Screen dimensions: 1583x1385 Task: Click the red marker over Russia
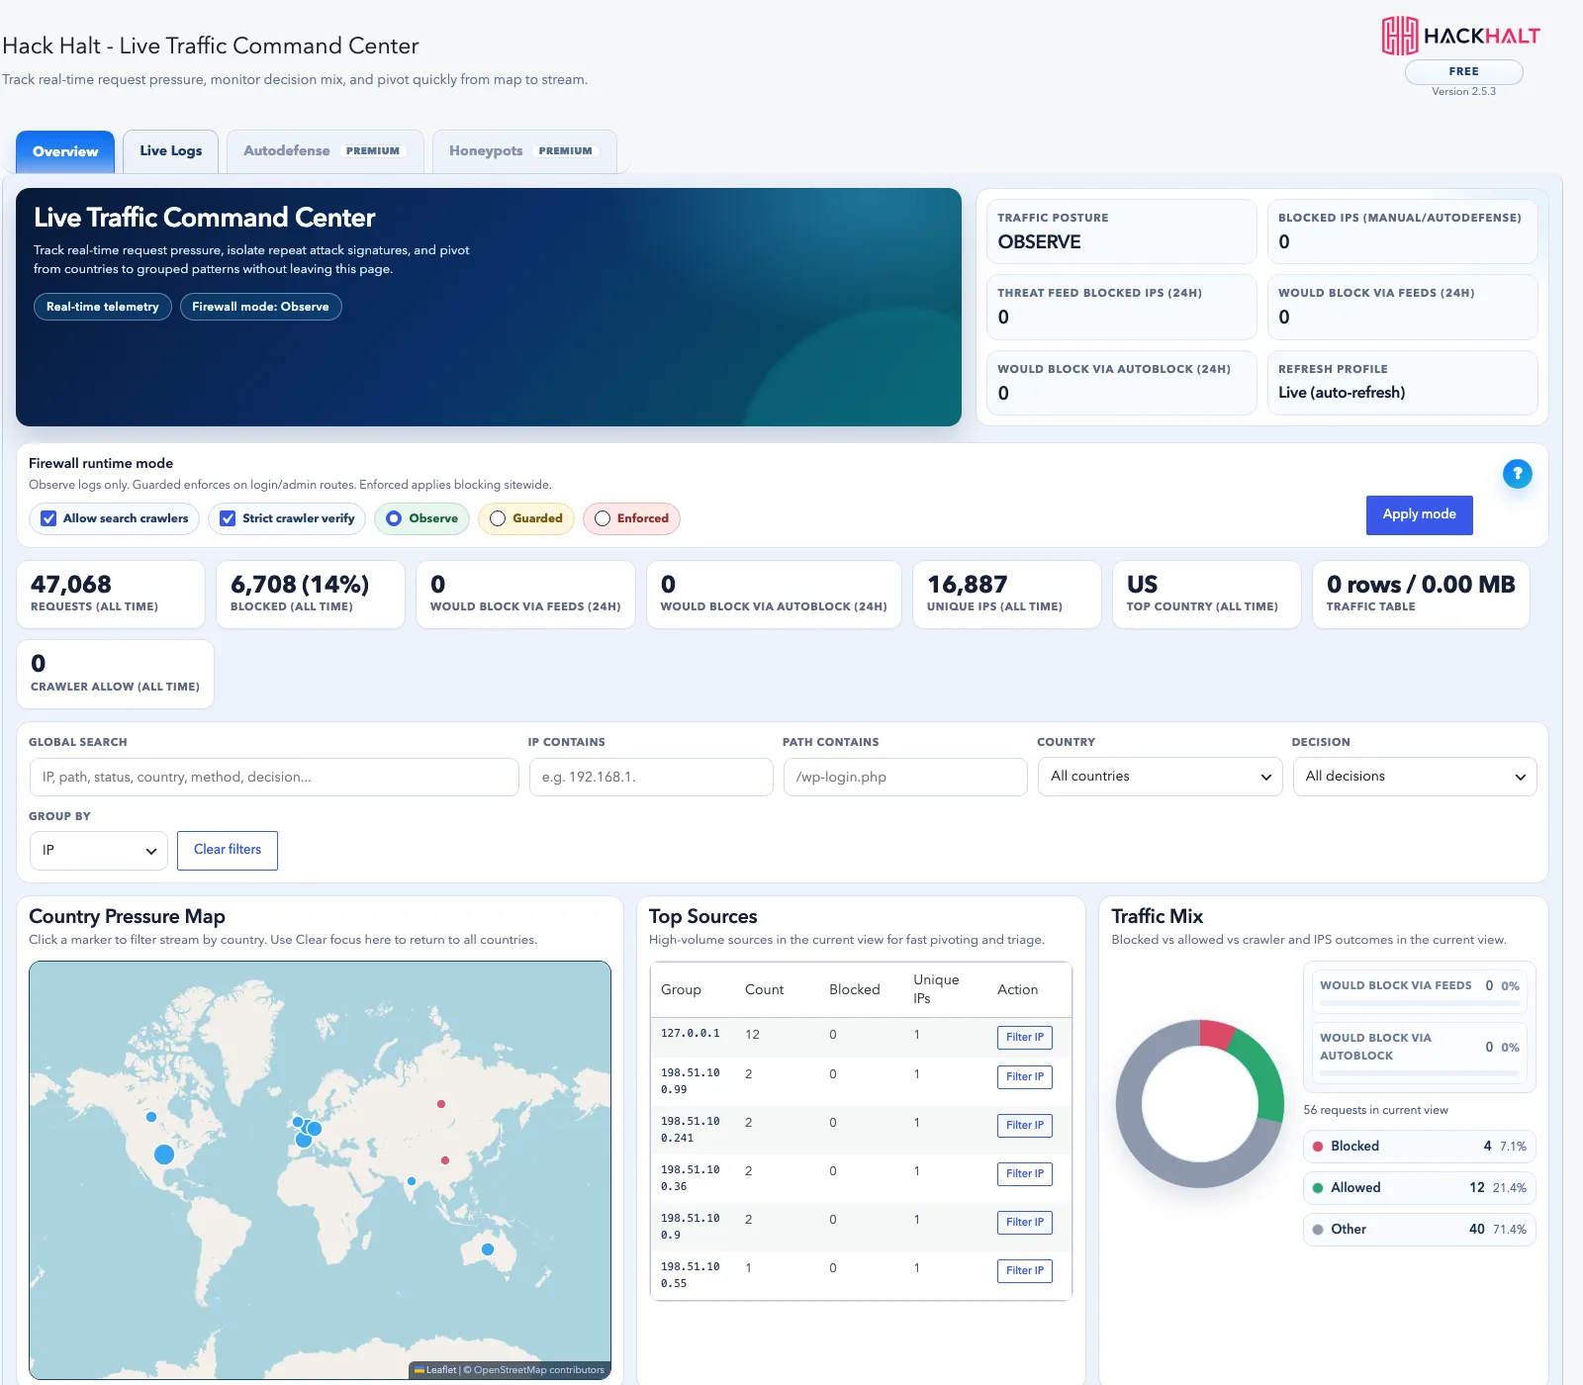[441, 1103]
